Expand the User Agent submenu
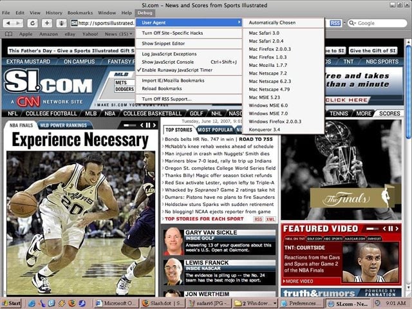The height and width of the screenshot is (309, 412). (x=189, y=23)
